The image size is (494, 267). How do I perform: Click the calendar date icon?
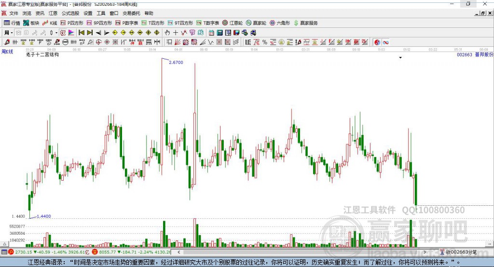click(x=211, y=33)
